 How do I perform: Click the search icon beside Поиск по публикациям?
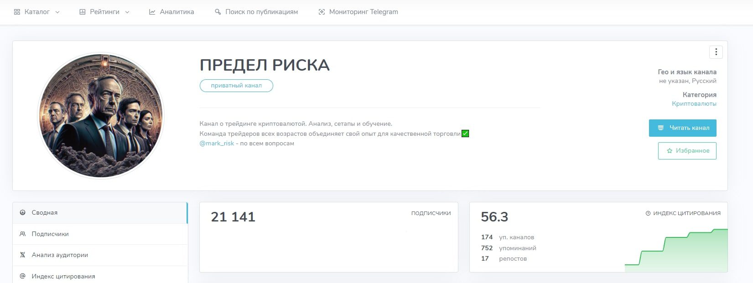(218, 12)
